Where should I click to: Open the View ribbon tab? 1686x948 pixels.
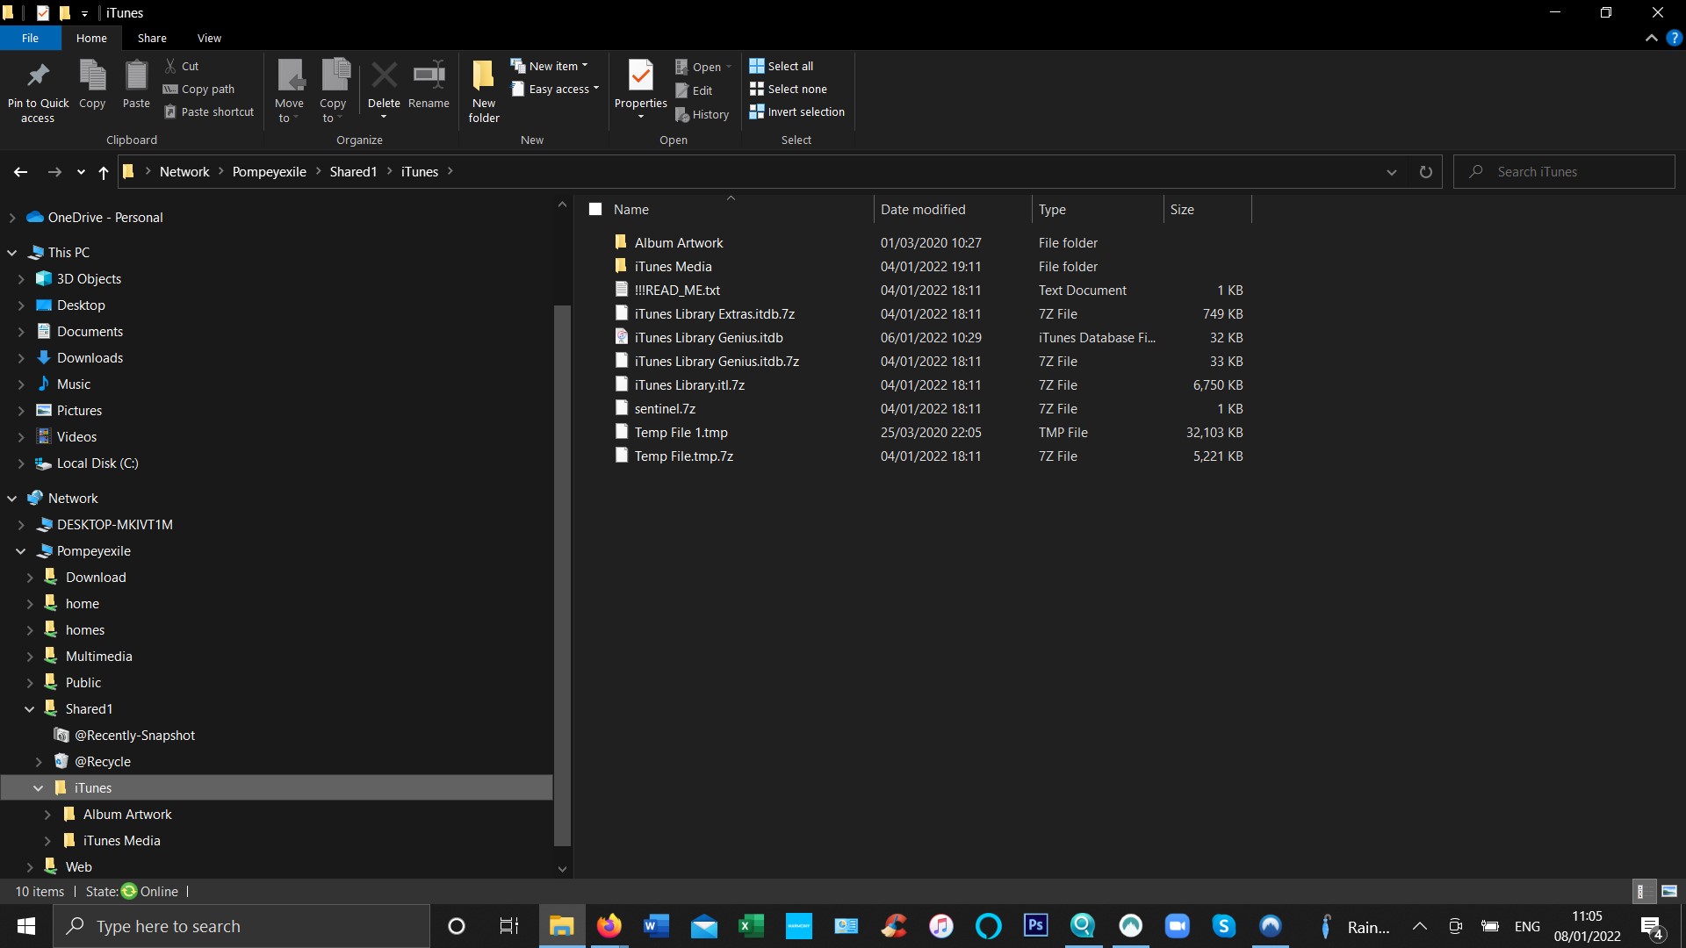tap(209, 39)
